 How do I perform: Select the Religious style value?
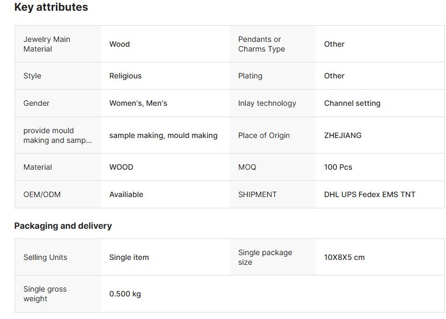coord(126,76)
